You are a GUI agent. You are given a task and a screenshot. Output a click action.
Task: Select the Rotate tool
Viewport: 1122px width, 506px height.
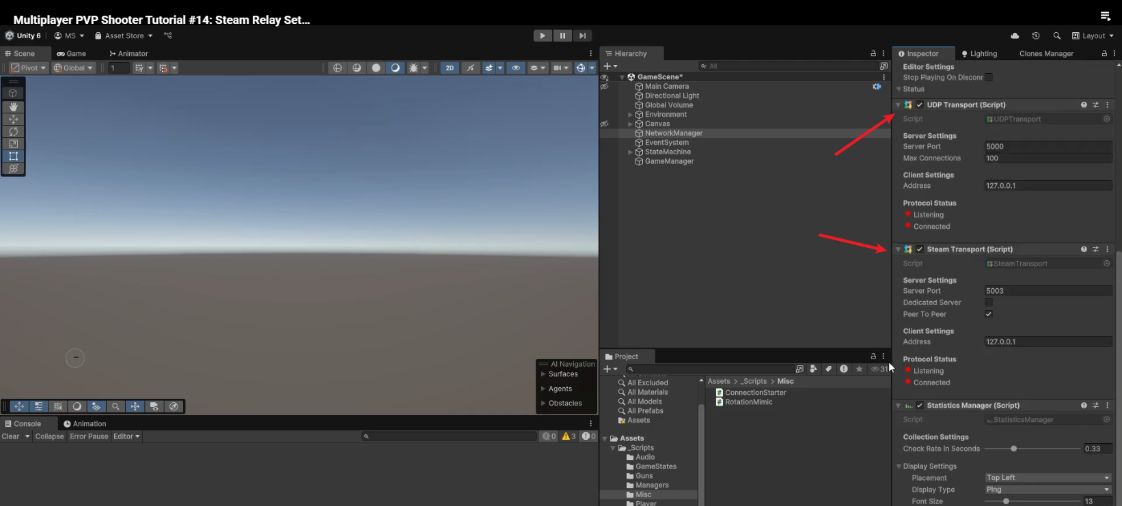[13, 131]
